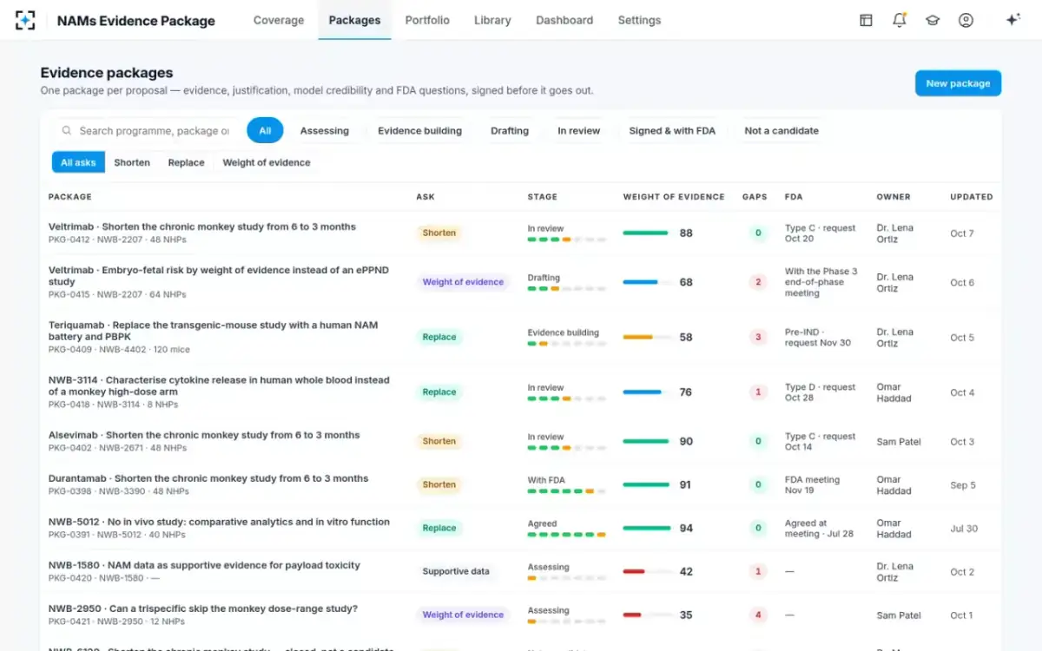Select the All stage filter chip
This screenshot has height=651, width=1042.
click(265, 131)
